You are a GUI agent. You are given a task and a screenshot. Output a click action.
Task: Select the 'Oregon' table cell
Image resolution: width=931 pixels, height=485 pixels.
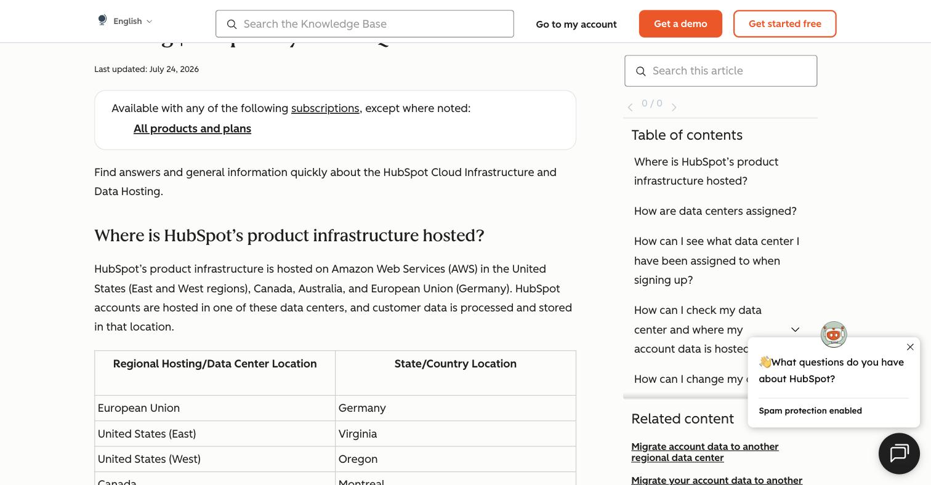[x=456, y=459]
